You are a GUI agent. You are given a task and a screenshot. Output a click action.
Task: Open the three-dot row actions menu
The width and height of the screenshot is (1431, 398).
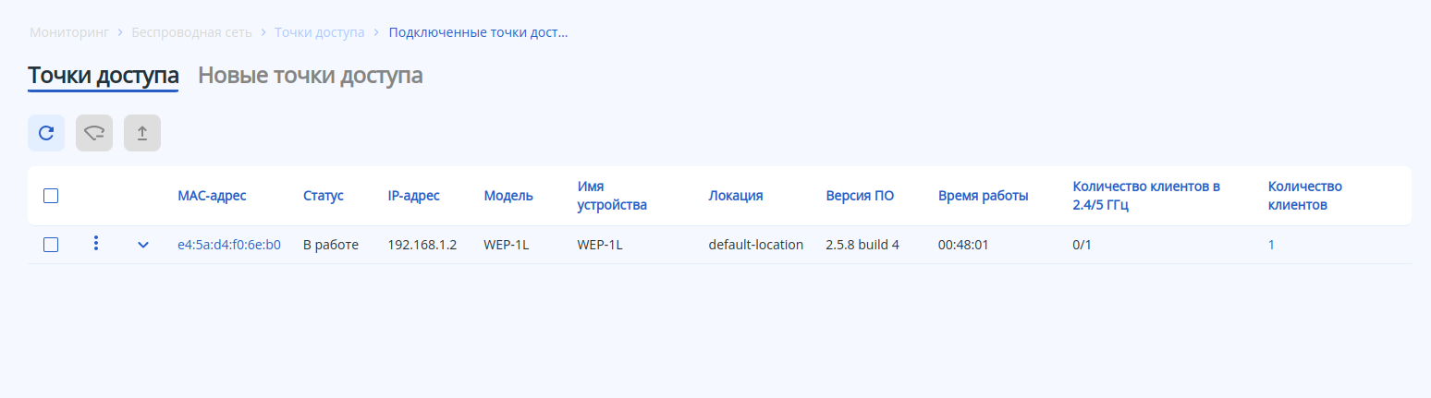click(x=96, y=244)
